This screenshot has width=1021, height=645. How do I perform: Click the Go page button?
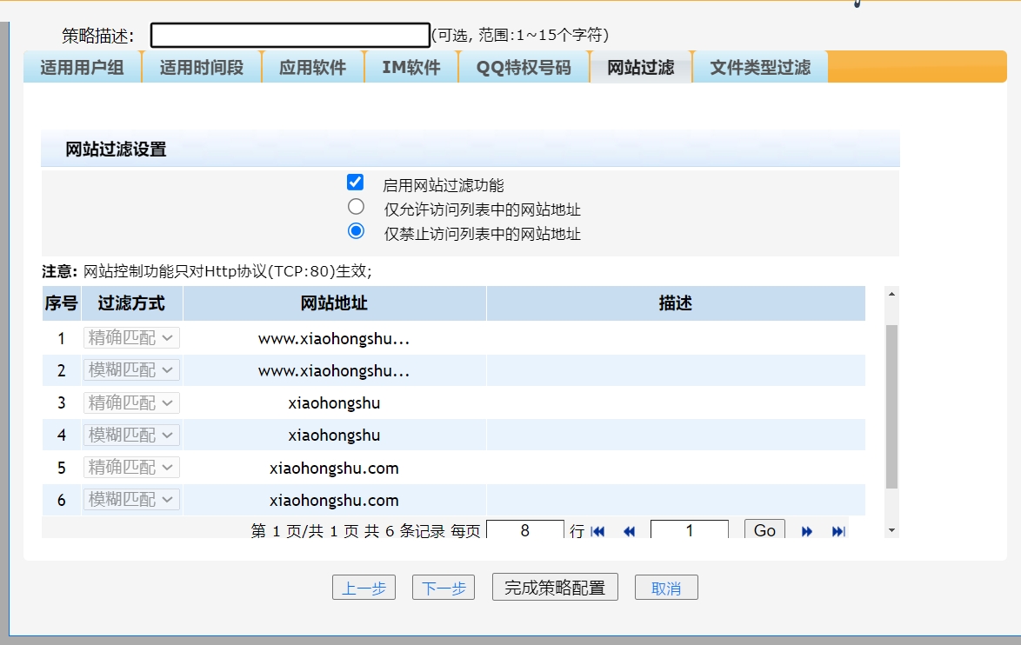(x=764, y=530)
